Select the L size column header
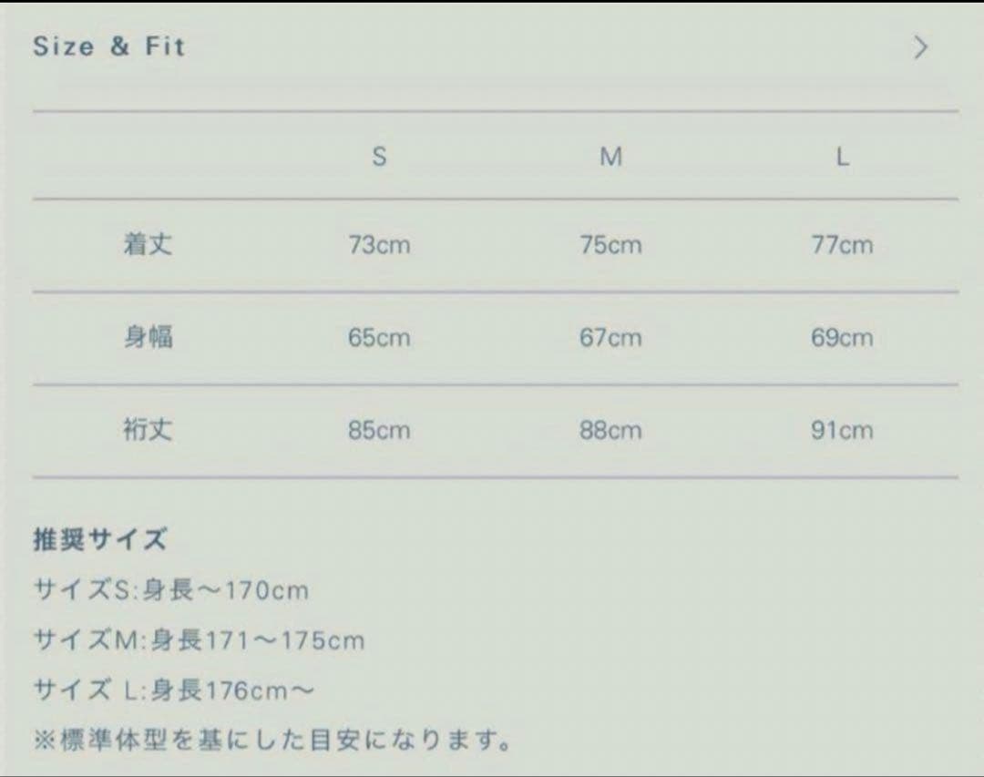 pyautogui.click(x=842, y=157)
